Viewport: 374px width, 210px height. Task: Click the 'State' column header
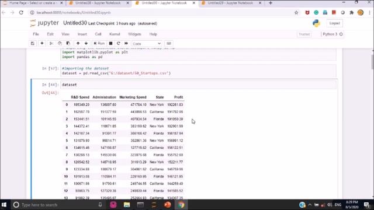(160, 97)
